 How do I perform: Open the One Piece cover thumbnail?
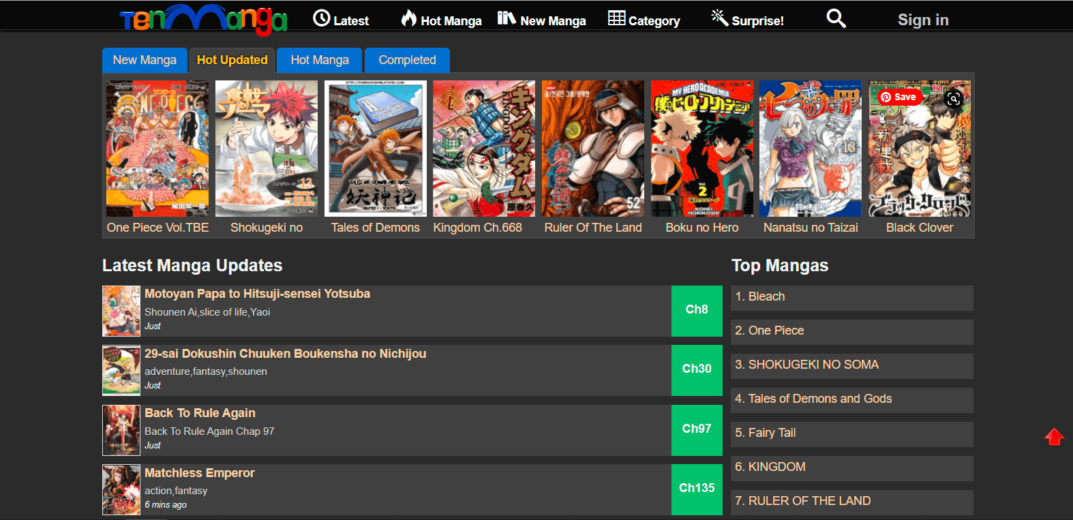pyautogui.click(x=157, y=149)
